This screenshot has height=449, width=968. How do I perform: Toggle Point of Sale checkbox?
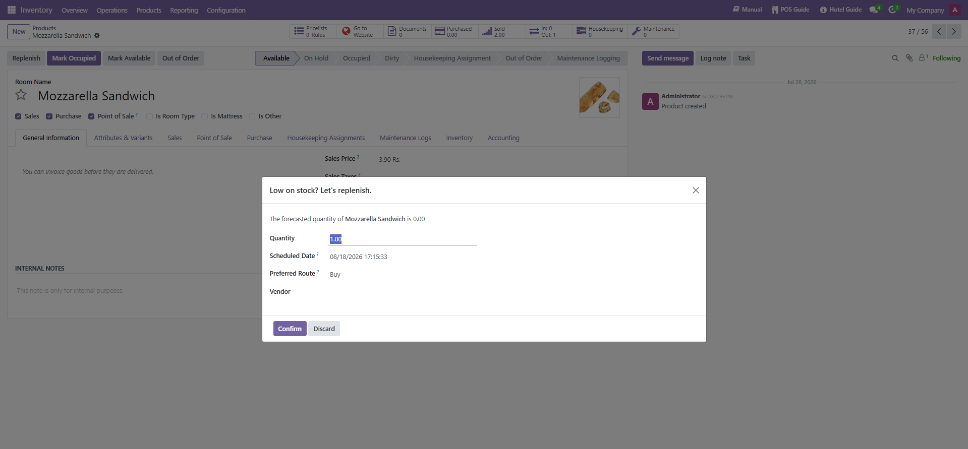[91, 116]
